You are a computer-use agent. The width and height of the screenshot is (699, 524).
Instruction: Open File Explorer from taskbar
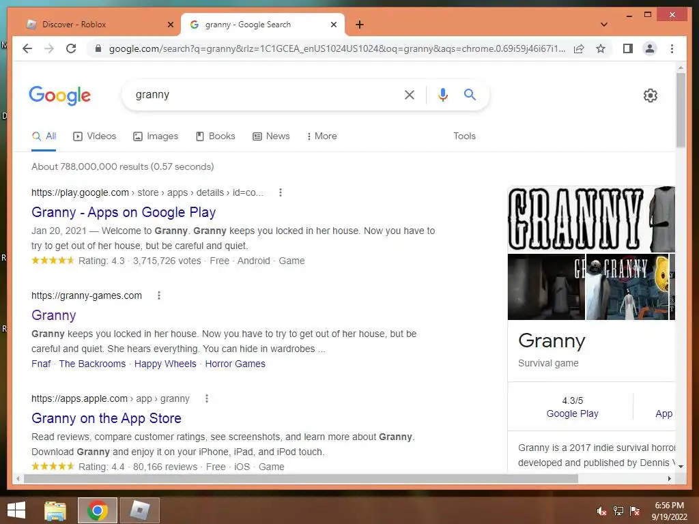point(55,510)
